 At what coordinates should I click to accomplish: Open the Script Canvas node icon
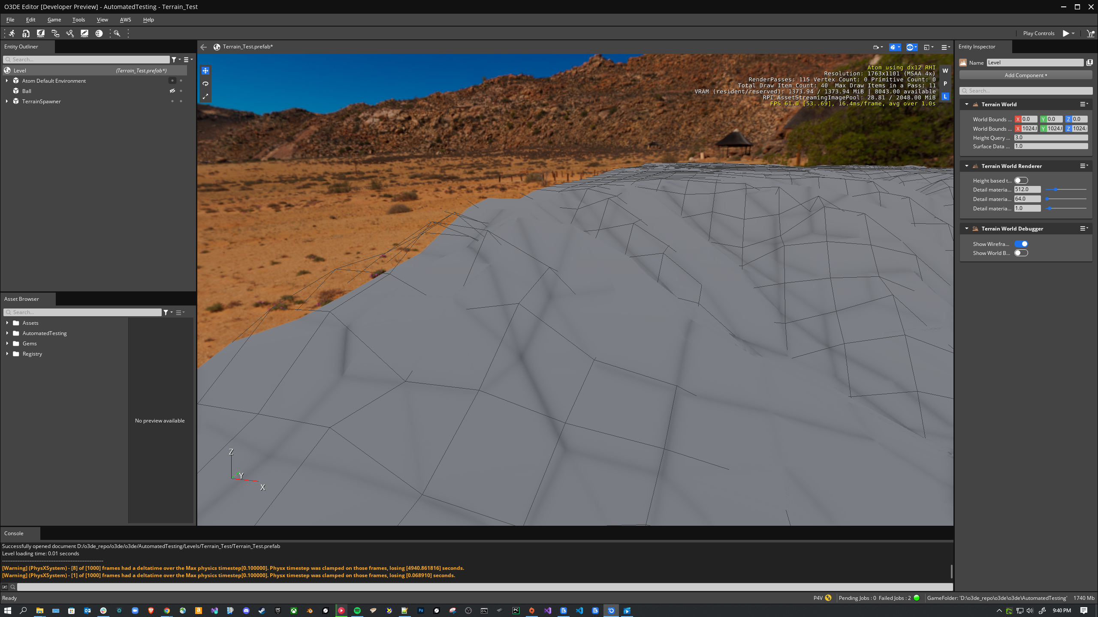[x=55, y=33]
